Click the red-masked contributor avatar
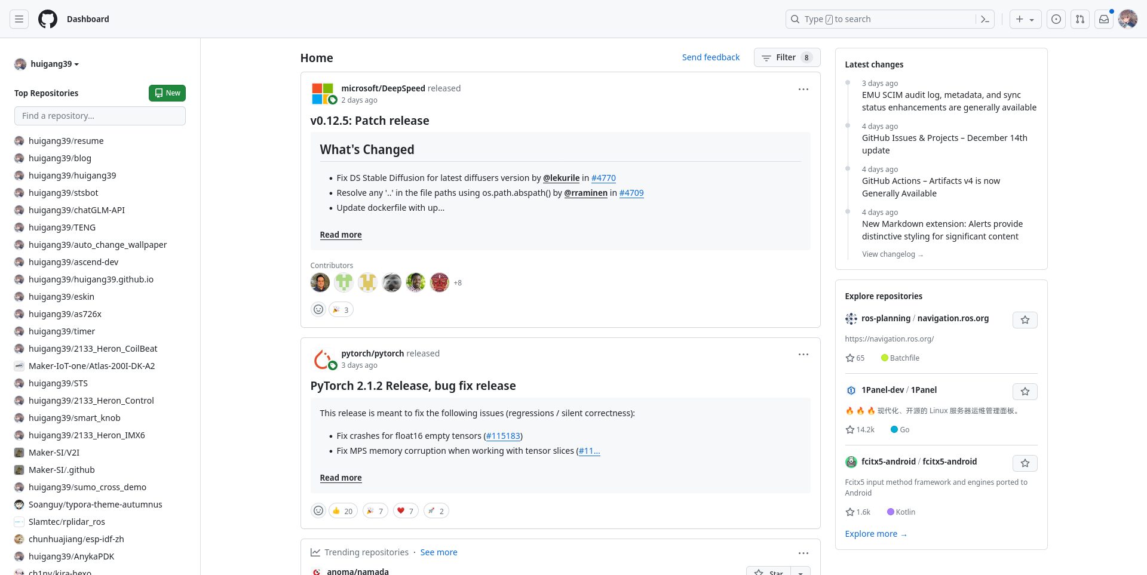1147x575 pixels. (x=440, y=282)
